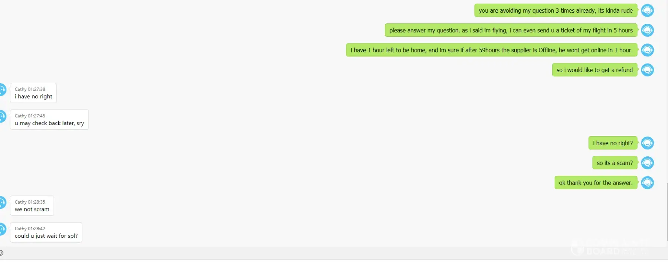
Task: Select the 'you are avoiding my question' bubble
Action: pyautogui.click(x=556, y=10)
